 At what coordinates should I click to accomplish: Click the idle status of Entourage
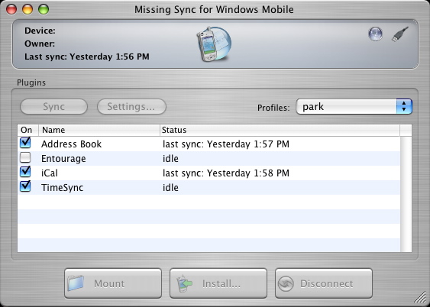(x=170, y=158)
